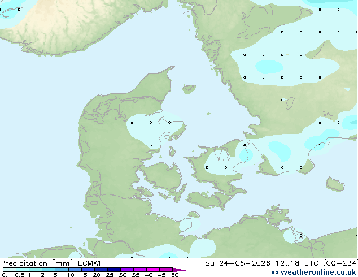Click the 0.1–0.5 mm legend swatch
The width and height of the screenshot is (358, 277).
[10, 270]
